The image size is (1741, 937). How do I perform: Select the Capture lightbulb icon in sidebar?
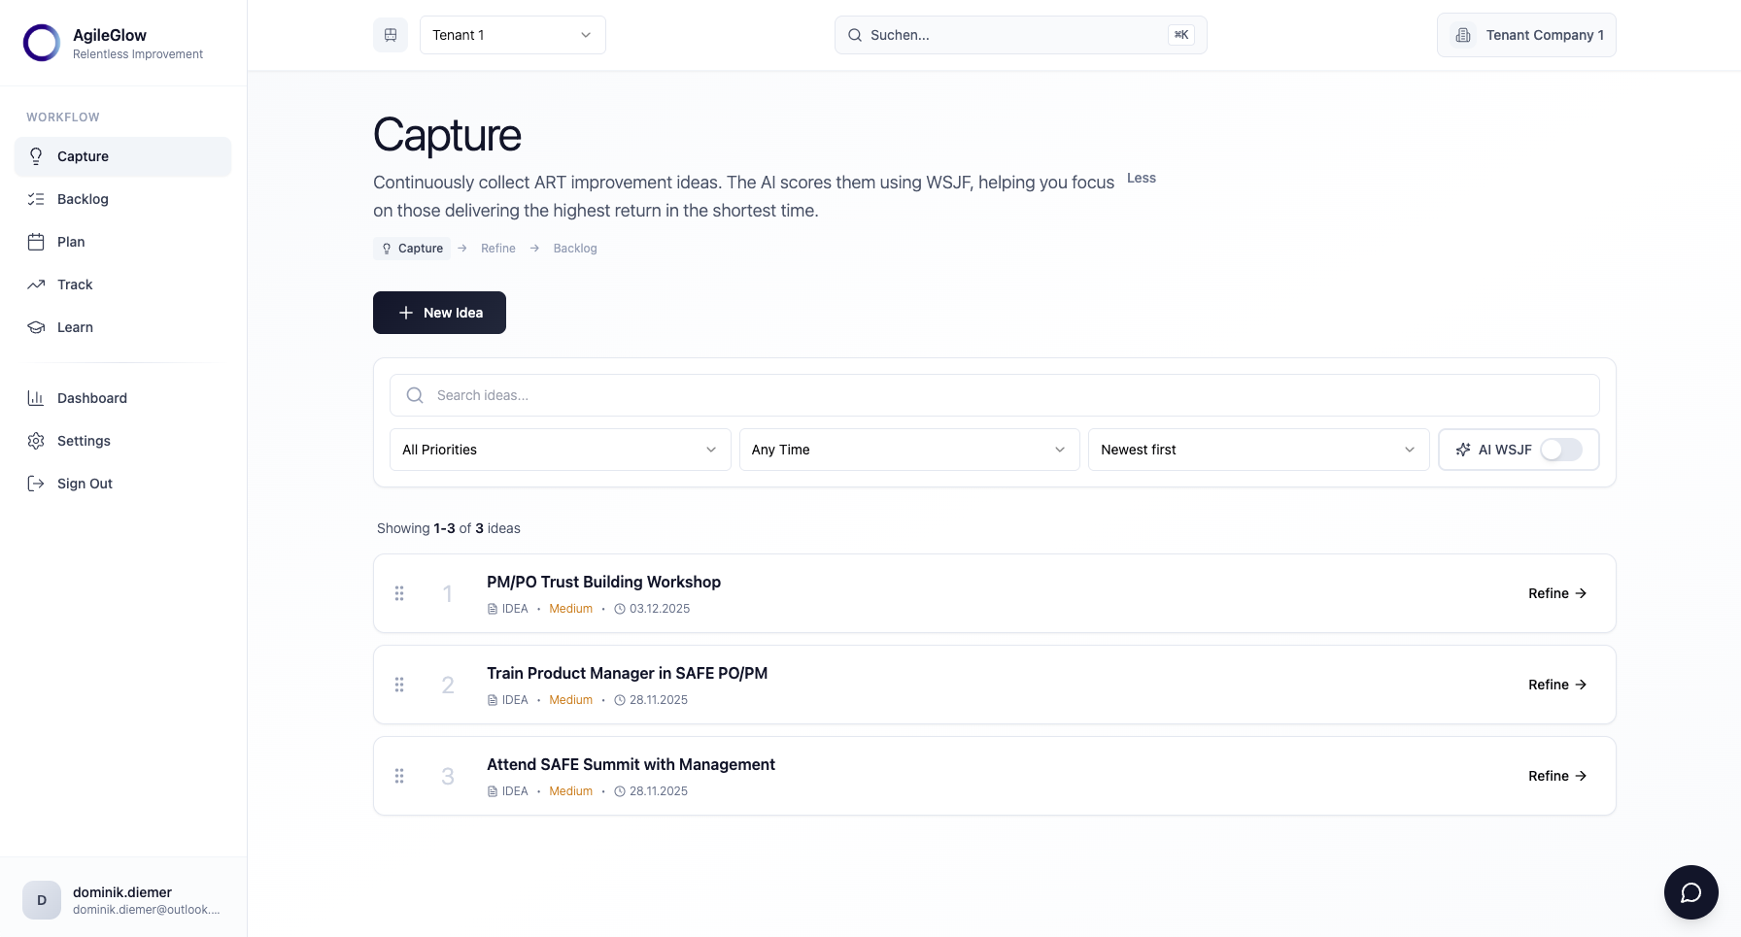coord(36,156)
